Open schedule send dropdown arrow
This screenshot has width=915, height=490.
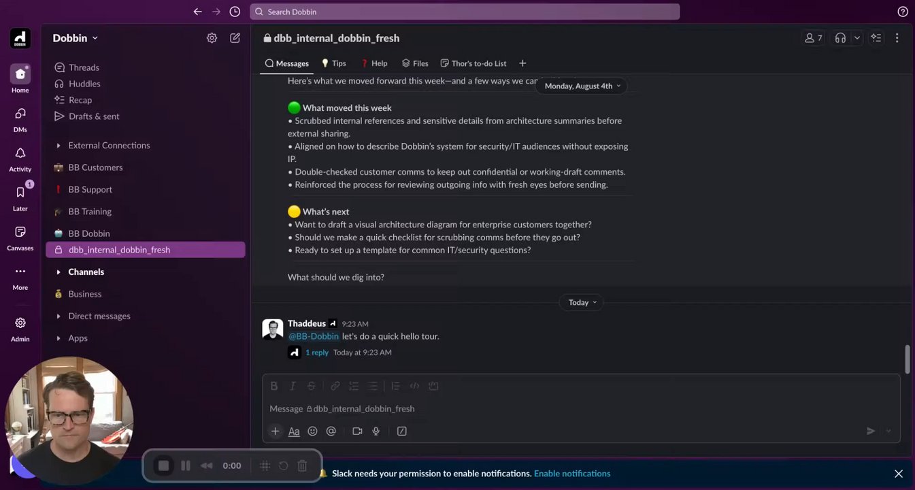pos(888,431)
